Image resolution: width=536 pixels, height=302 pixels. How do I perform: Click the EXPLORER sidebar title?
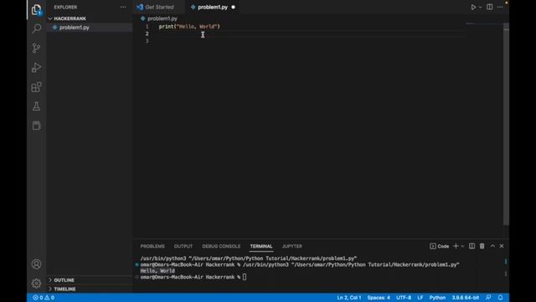click(x=65, y=7)
